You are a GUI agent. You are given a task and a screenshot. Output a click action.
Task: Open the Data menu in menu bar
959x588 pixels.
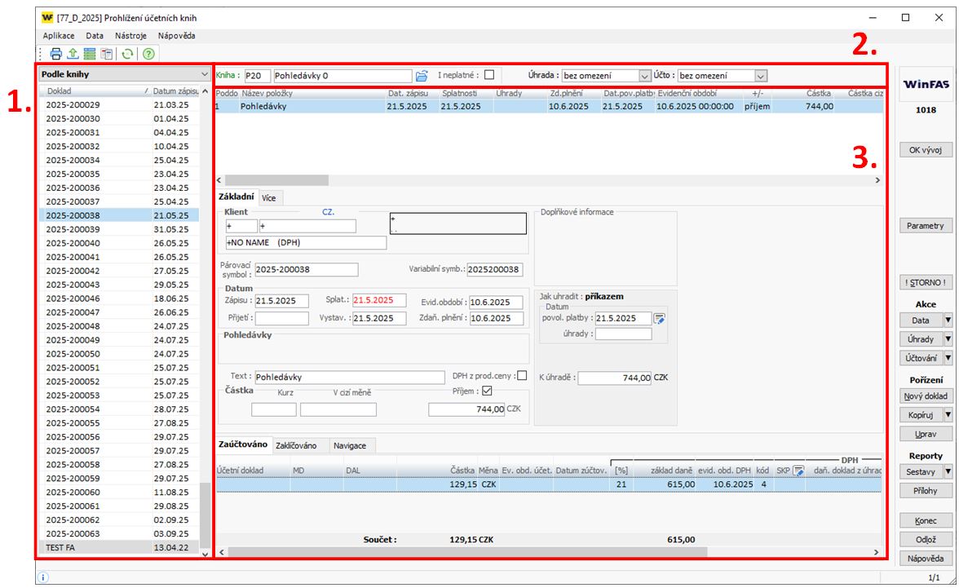click(95, 36)
